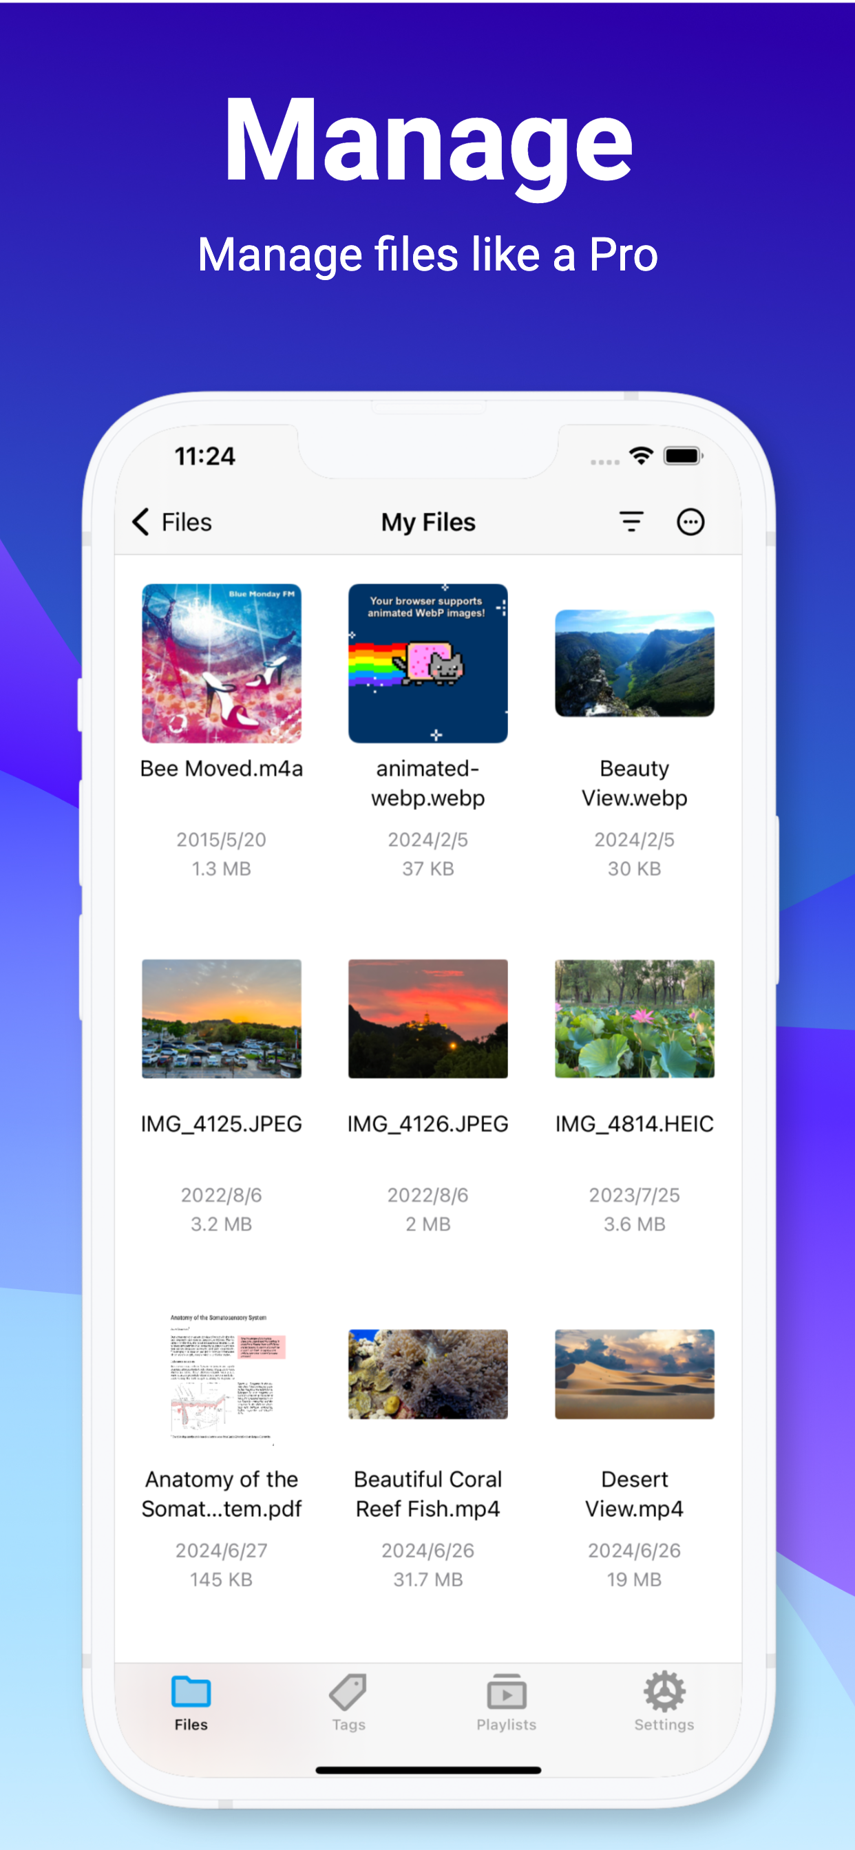Tap the home indicator bar
855x1850 pixels.
coord(428,1770)
